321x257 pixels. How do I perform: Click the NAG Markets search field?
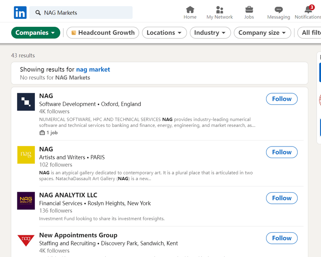click(81, 12)
